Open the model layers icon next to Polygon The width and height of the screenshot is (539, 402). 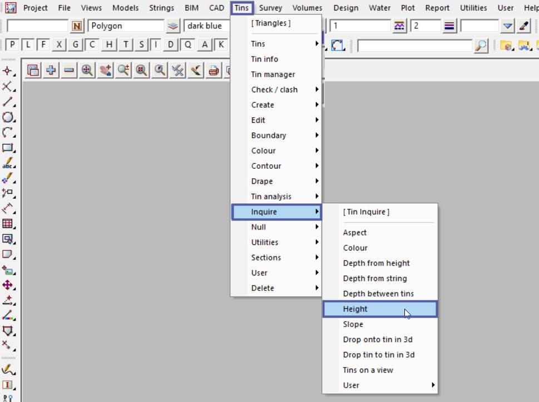(174, 26)
